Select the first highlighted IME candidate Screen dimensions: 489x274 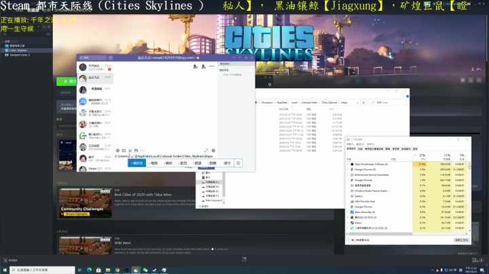[137, 163]
